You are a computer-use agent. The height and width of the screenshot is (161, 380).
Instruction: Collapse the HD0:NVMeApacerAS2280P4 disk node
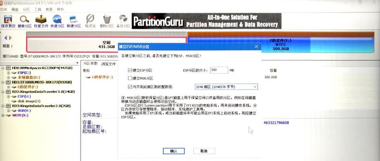(3, 68)
